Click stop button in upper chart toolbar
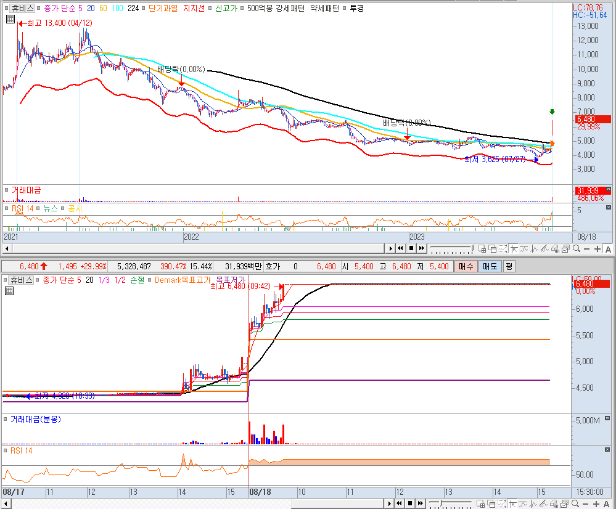The image size is (616, 509). point(411,248)
